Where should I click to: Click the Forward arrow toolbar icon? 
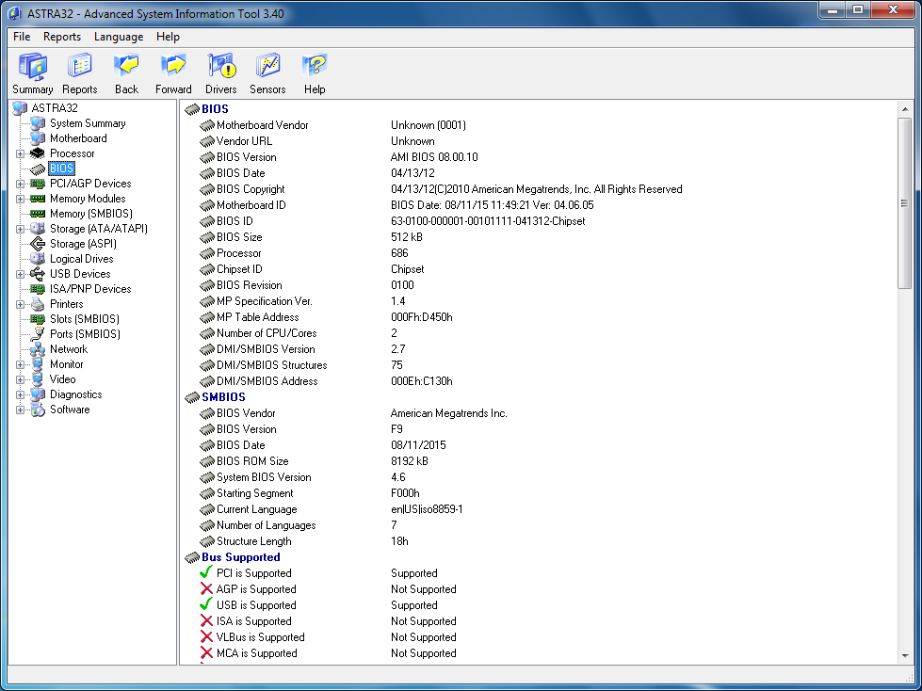click(173, 67)
